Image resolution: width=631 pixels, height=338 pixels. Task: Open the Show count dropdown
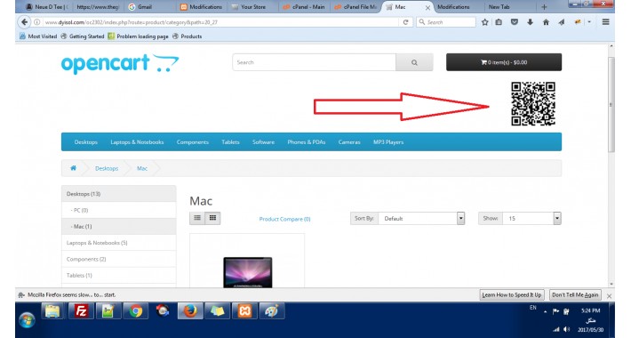point(531,218)
